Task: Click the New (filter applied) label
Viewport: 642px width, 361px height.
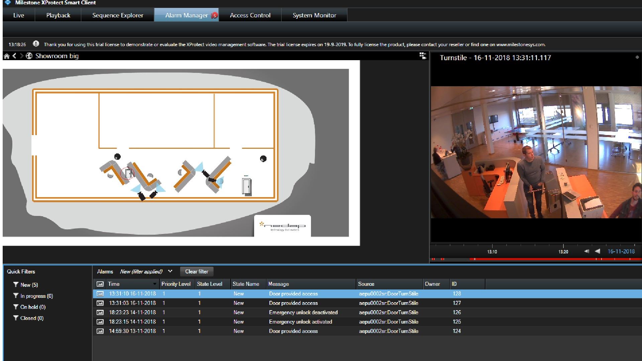Action: pyautogui.click(x=141, y=271)
